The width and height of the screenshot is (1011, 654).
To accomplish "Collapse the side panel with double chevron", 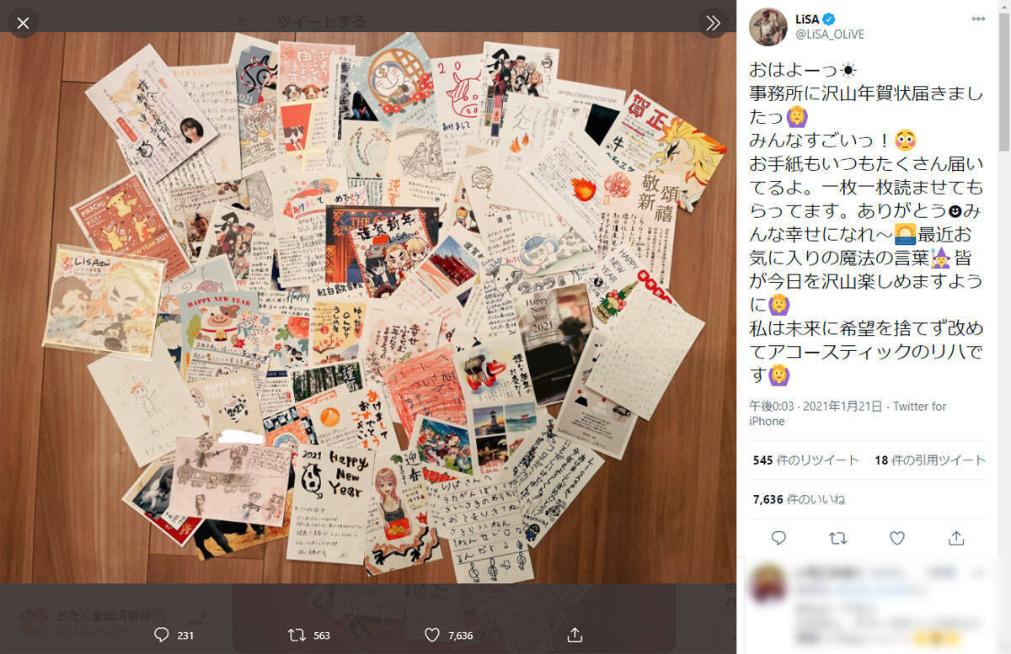I will tap(713, 23).
